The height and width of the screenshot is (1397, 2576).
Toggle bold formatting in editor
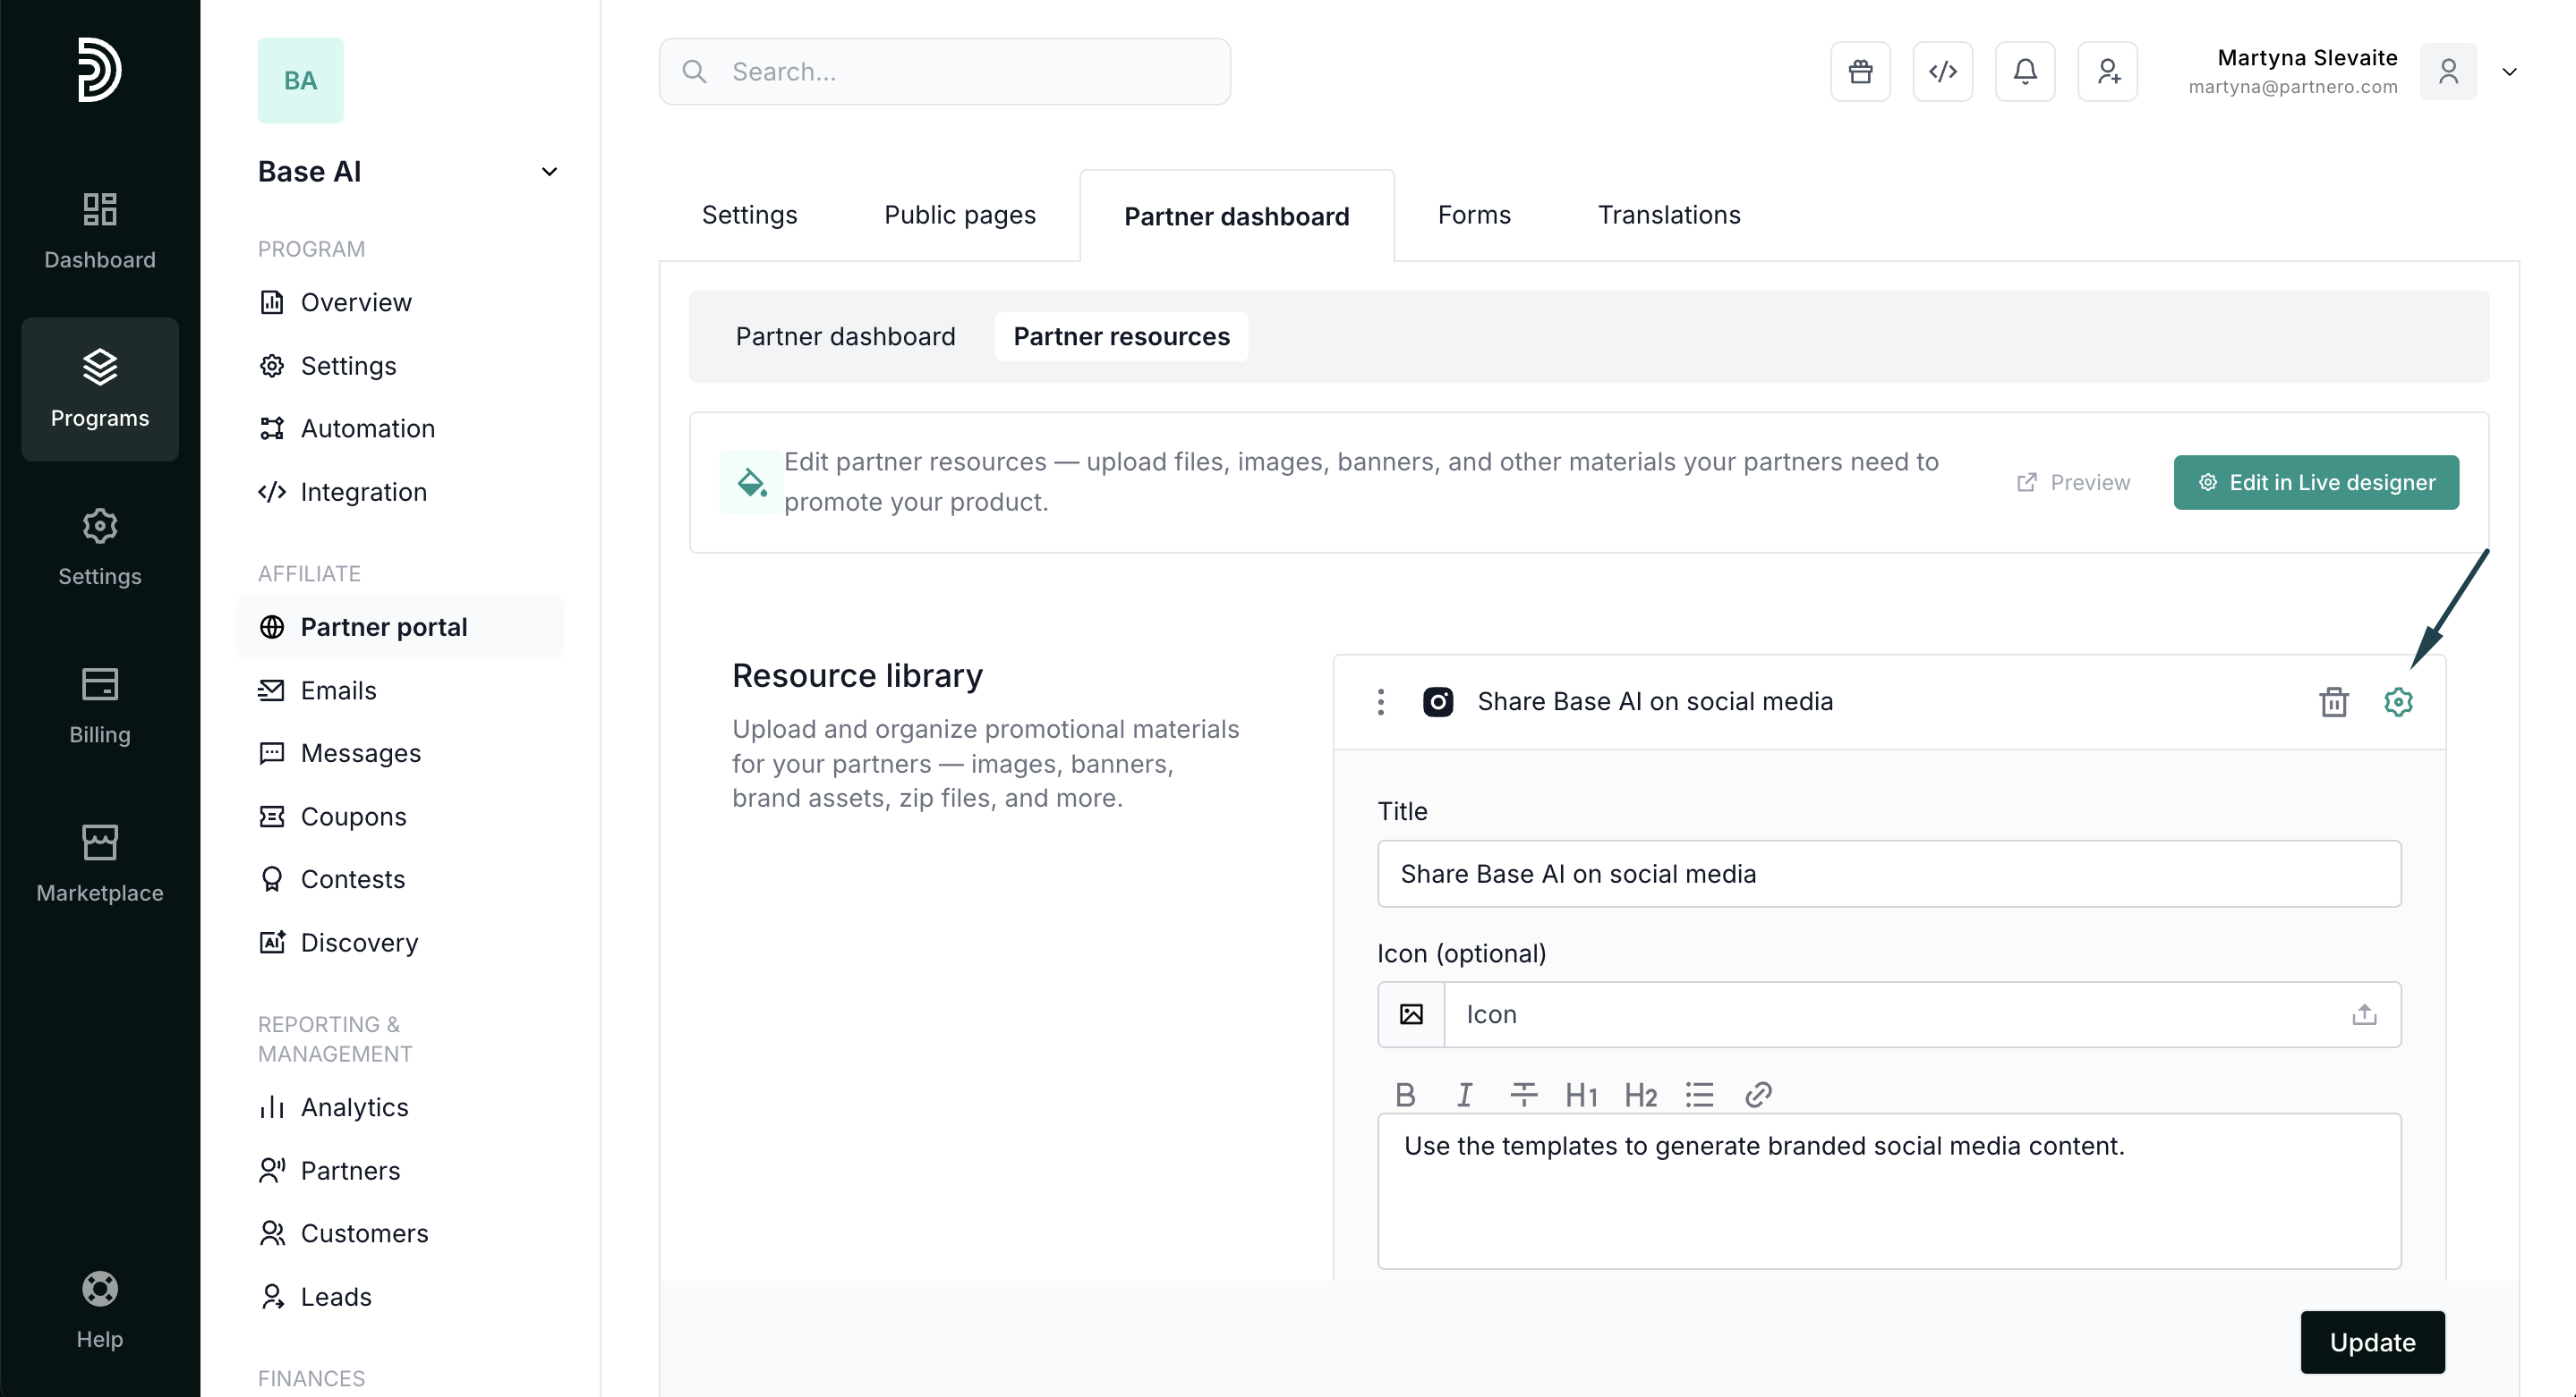pos(1405,1096)
